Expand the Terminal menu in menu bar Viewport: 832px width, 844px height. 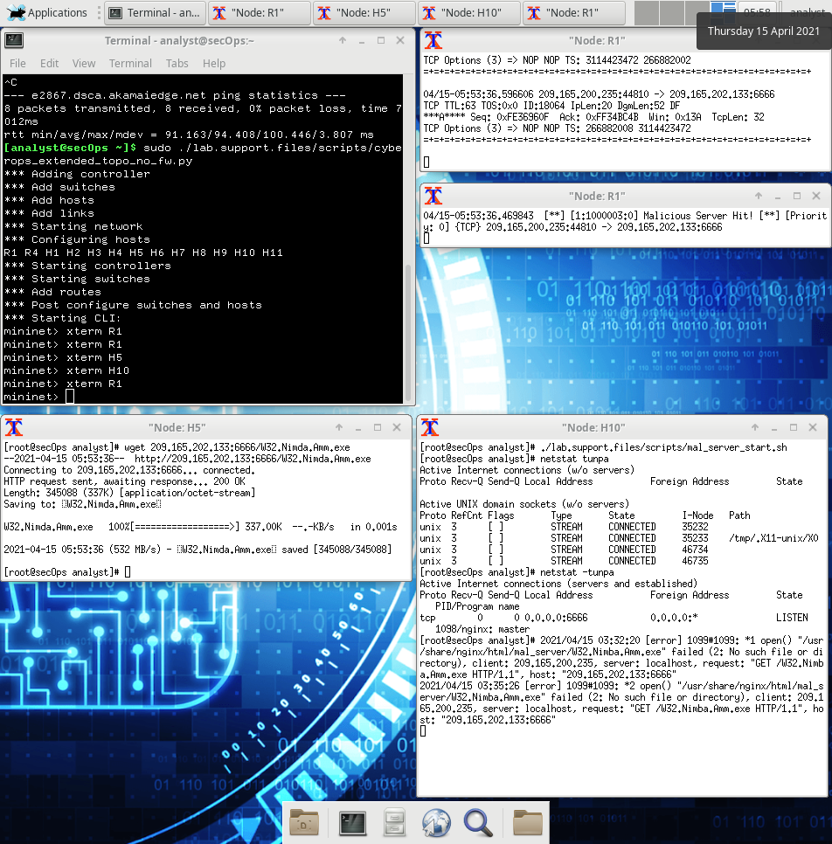point(130,64)
